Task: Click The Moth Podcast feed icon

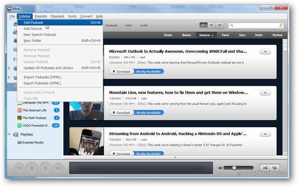Action: (x=20, y=118)
